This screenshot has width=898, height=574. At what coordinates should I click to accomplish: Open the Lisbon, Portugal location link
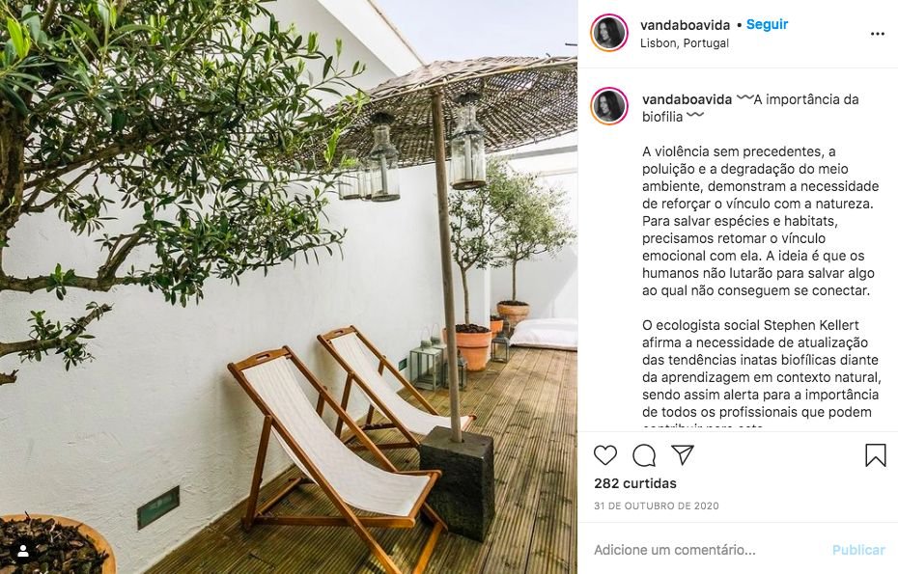pos(685,42)
